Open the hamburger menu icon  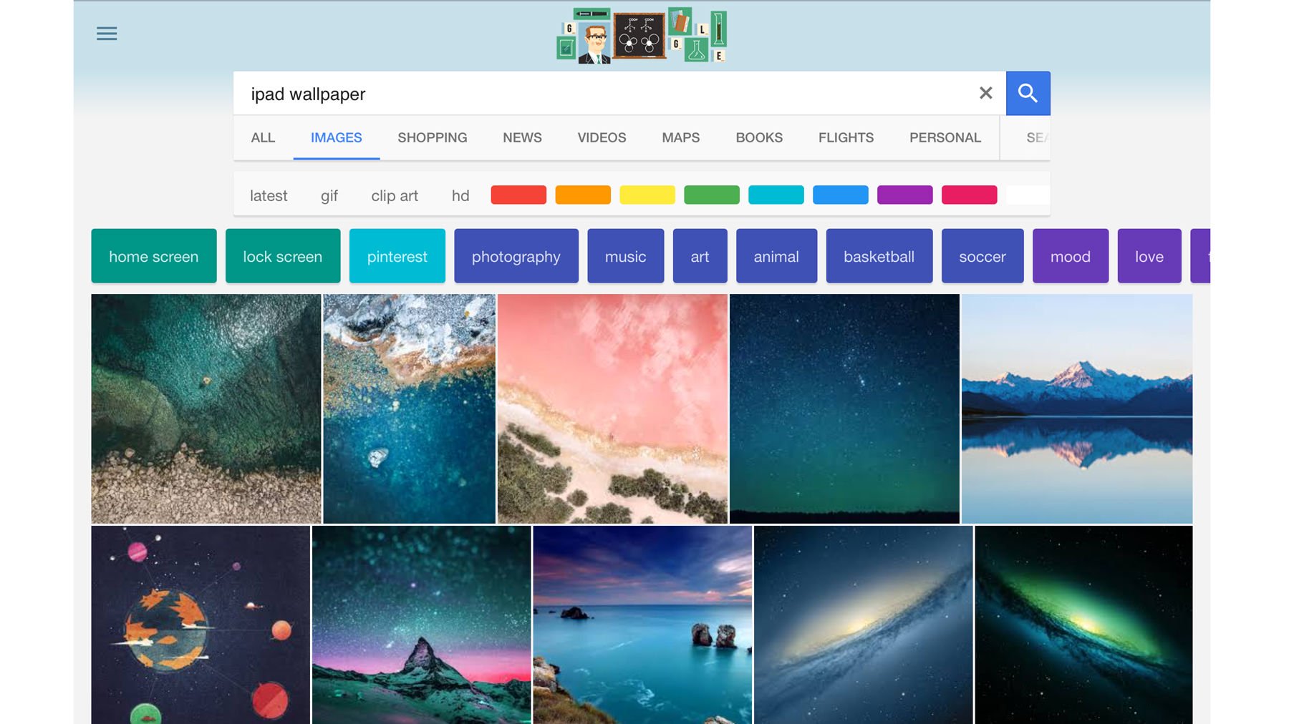(x=107, y=34)
